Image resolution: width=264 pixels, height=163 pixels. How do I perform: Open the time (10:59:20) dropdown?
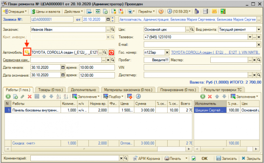click(x=179, y=11)
